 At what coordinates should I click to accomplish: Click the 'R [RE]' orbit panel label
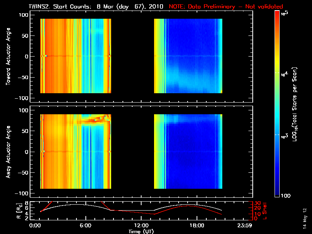tap(19, 211)
